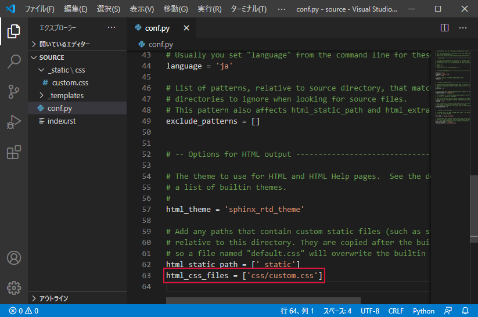478x317 pixels.
Task: Open the overflow menu ellipsis in menu bar
Action: 282,9
